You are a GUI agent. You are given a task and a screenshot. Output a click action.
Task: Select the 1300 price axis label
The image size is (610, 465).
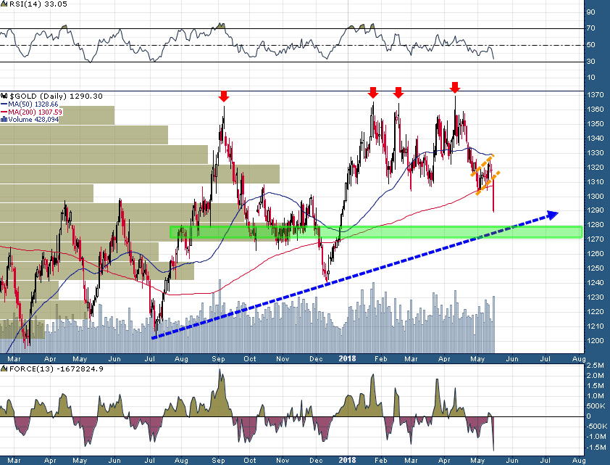click(596, 197)
